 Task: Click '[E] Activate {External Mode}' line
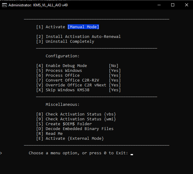70,139
